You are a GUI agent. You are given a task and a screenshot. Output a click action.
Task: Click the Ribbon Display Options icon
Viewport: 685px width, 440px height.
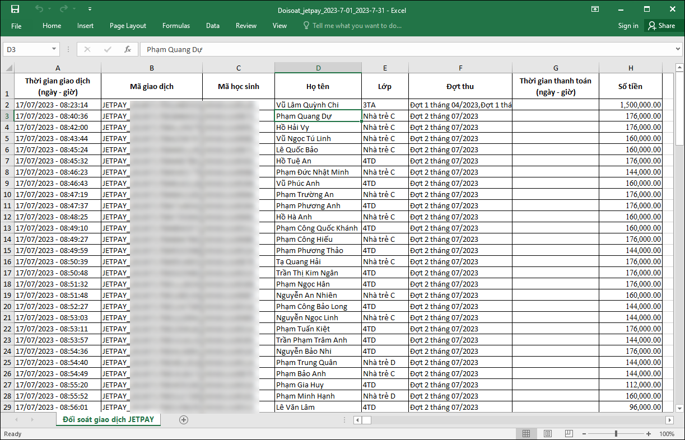595,10
